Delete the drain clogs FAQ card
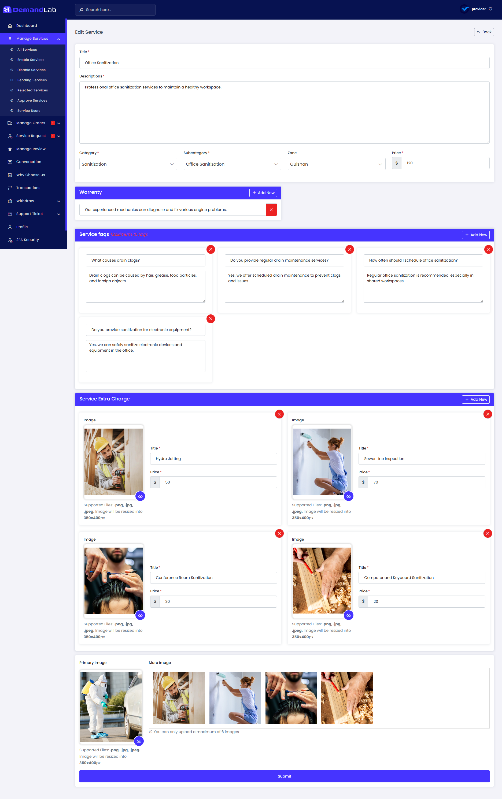This screenshot has width=502, height=799. [211, 249]
